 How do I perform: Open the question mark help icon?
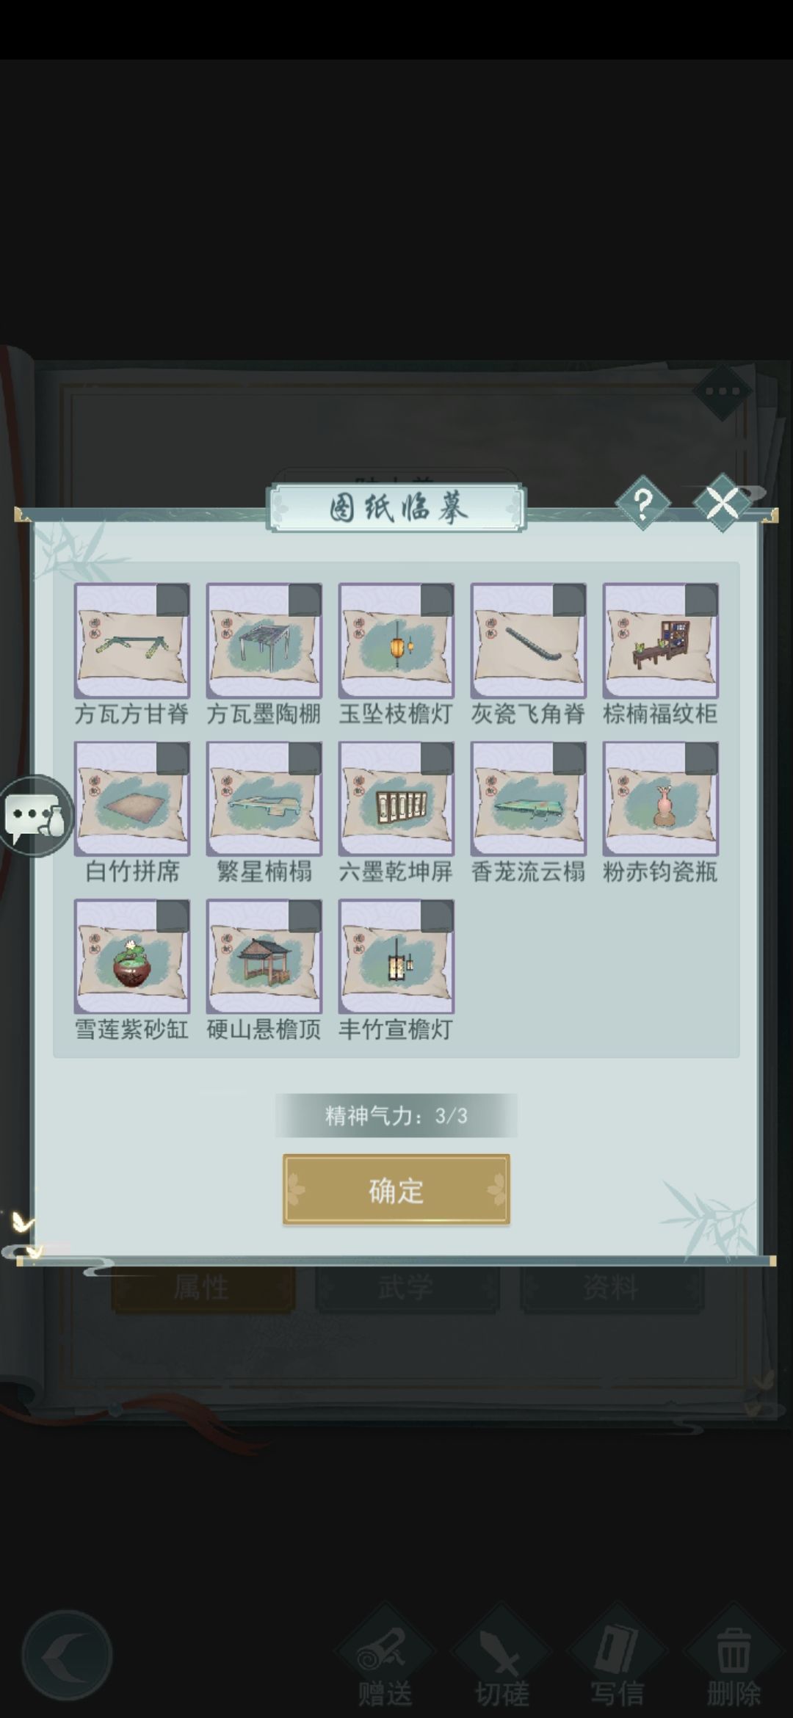[x=643, y=504]
